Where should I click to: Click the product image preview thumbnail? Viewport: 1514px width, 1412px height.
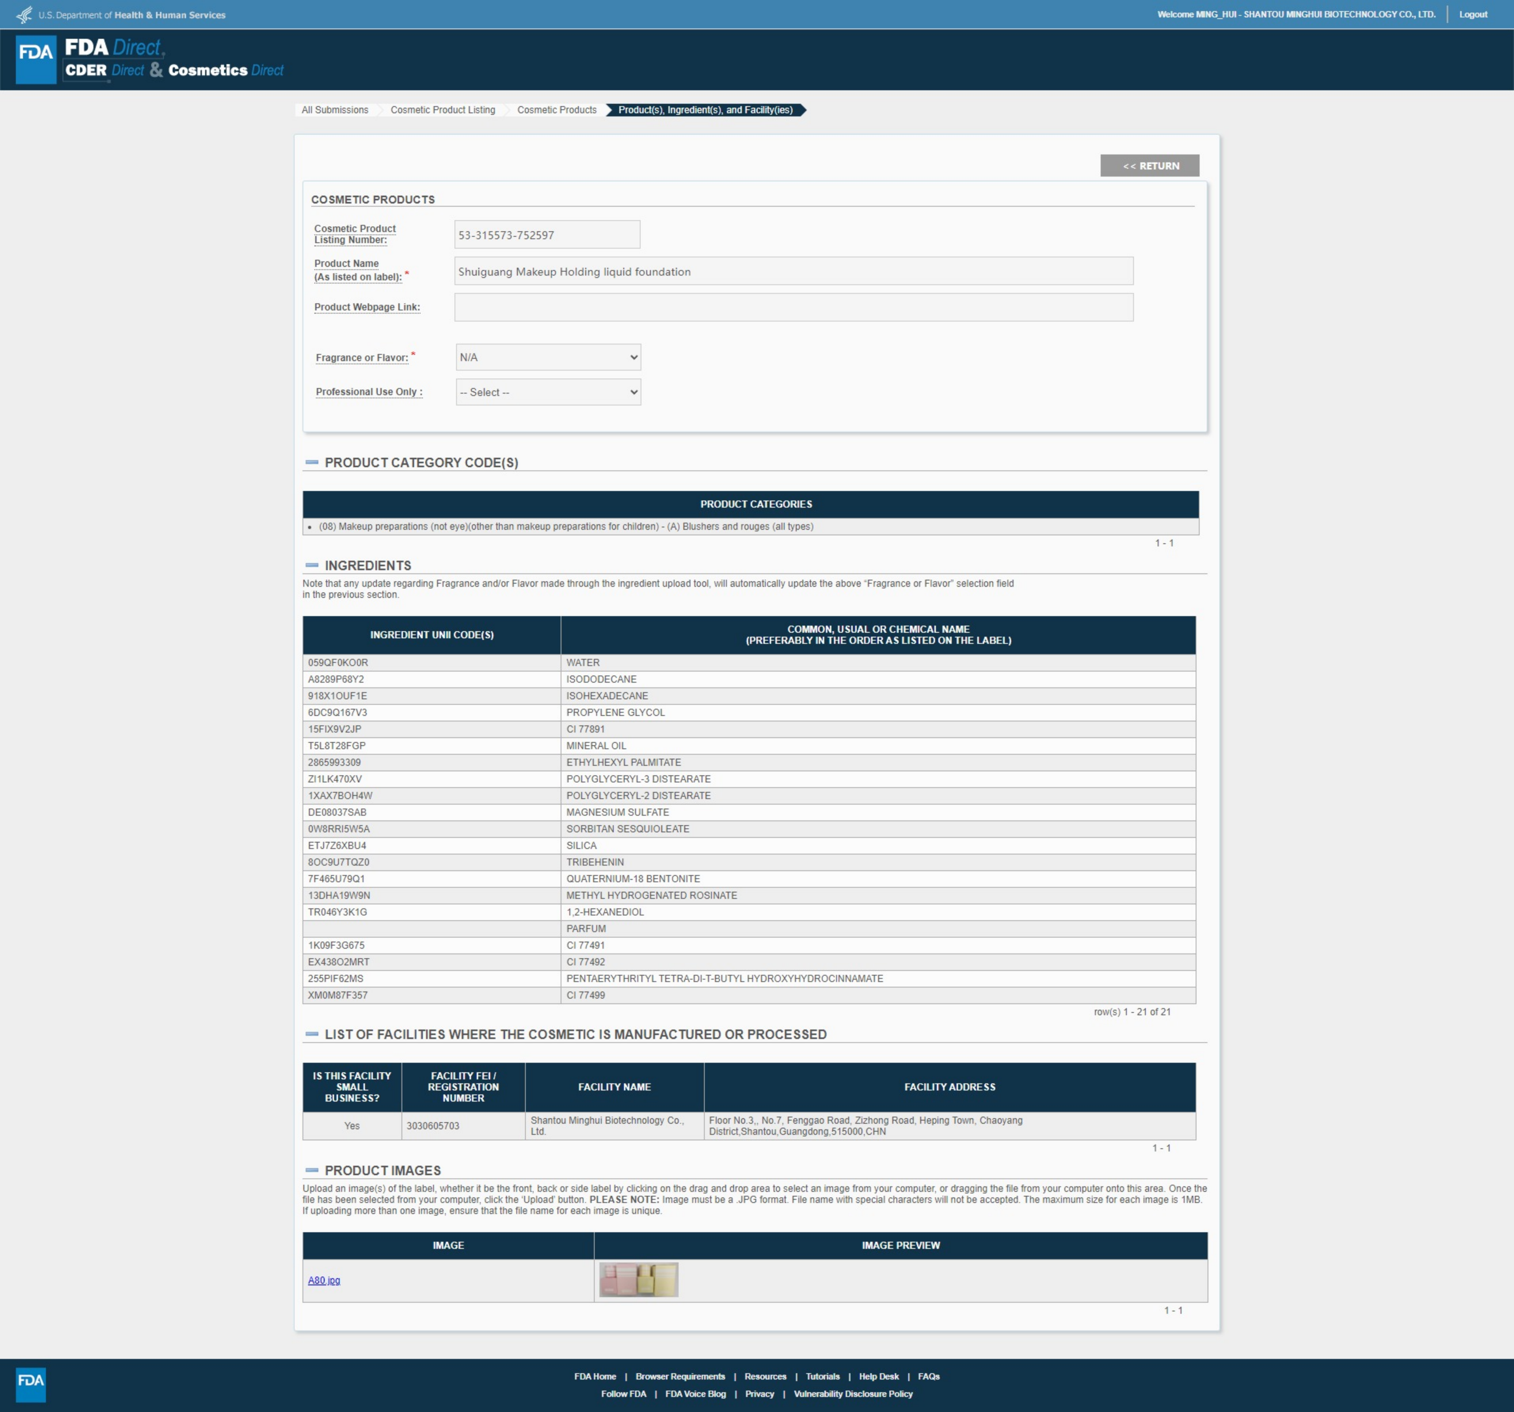point(638,1280)
